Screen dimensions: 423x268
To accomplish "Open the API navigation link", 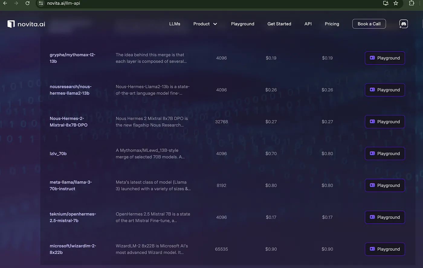I will click(308, 24).
